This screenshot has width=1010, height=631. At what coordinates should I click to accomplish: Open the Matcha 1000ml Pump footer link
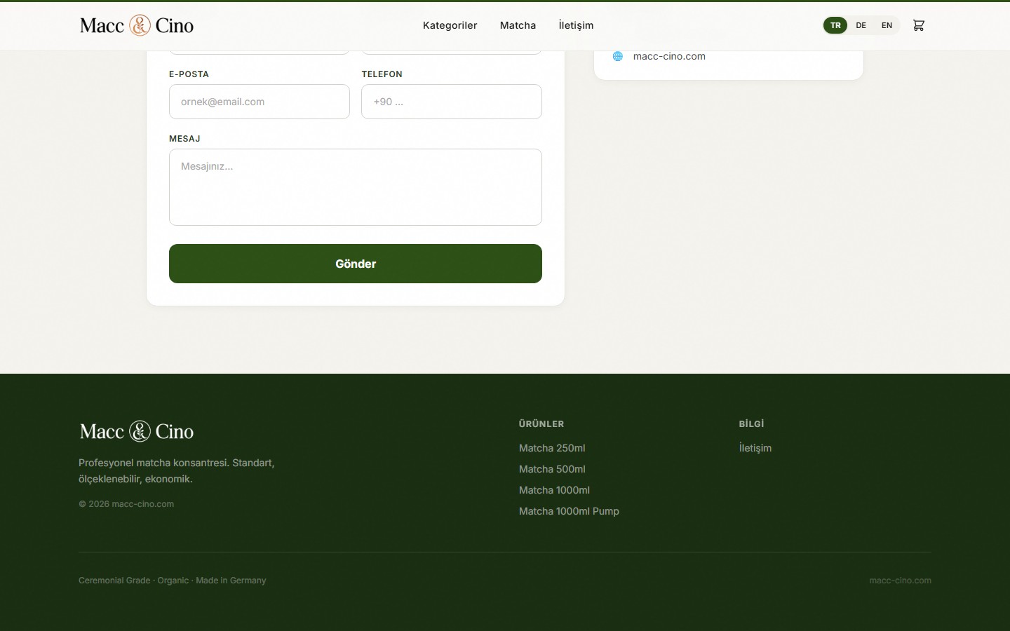tap(569, 511)
